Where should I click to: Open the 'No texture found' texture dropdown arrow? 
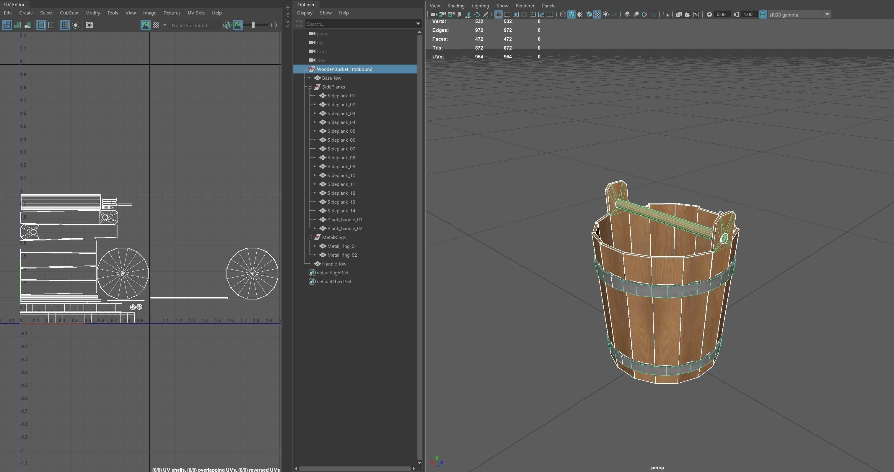[x=165, y=25]
